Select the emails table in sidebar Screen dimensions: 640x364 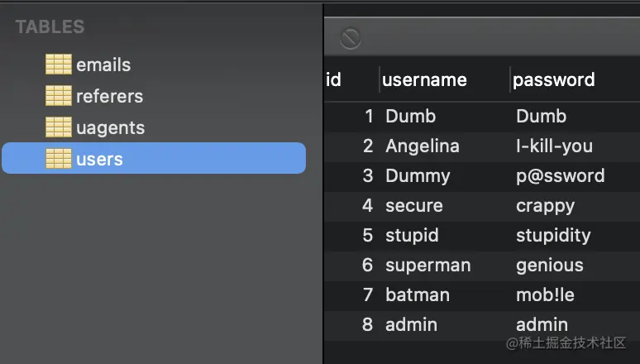point(103,65)
